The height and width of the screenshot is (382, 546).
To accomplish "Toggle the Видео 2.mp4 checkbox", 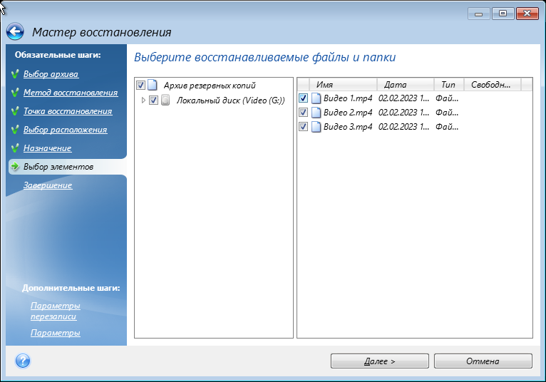I will point(304,113).
